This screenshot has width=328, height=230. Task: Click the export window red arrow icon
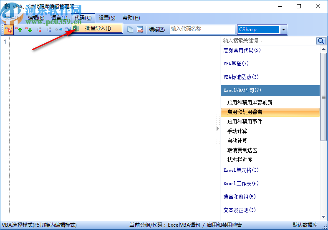(140, 30)
